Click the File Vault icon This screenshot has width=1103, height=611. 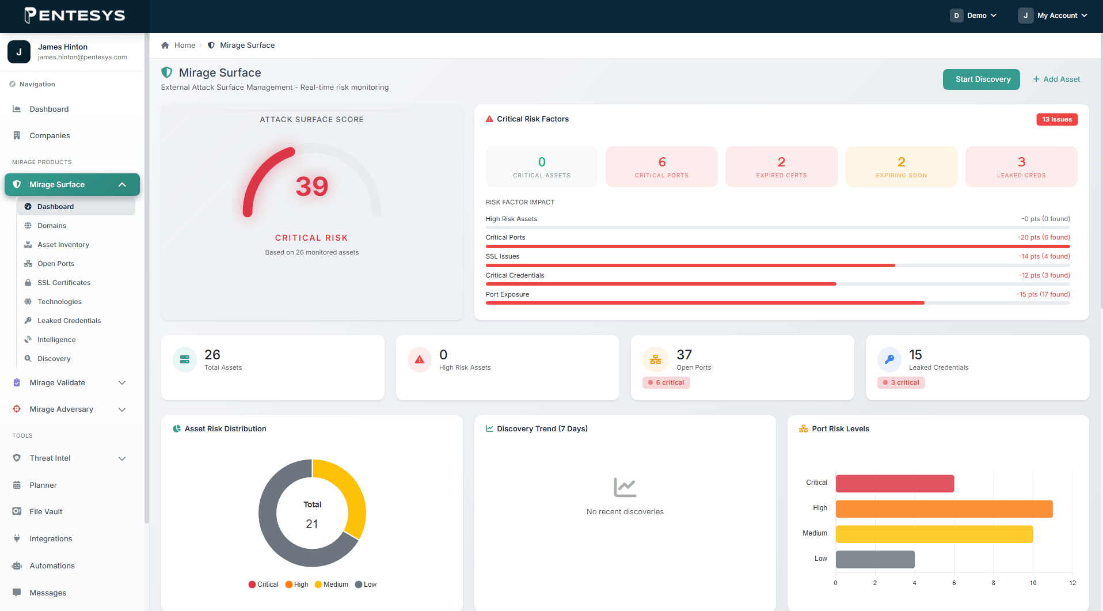(x=17, y=511)
